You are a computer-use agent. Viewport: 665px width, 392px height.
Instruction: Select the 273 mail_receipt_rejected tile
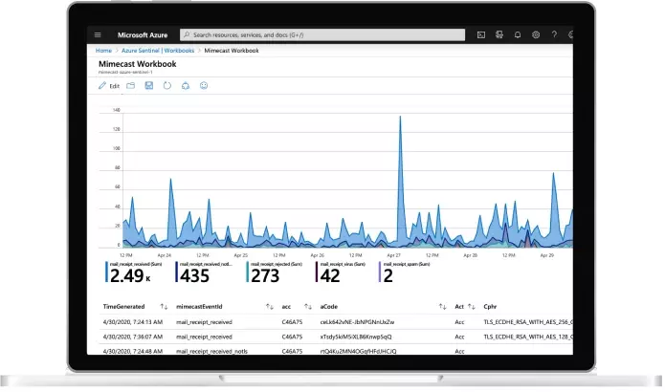tap(275, 272)
